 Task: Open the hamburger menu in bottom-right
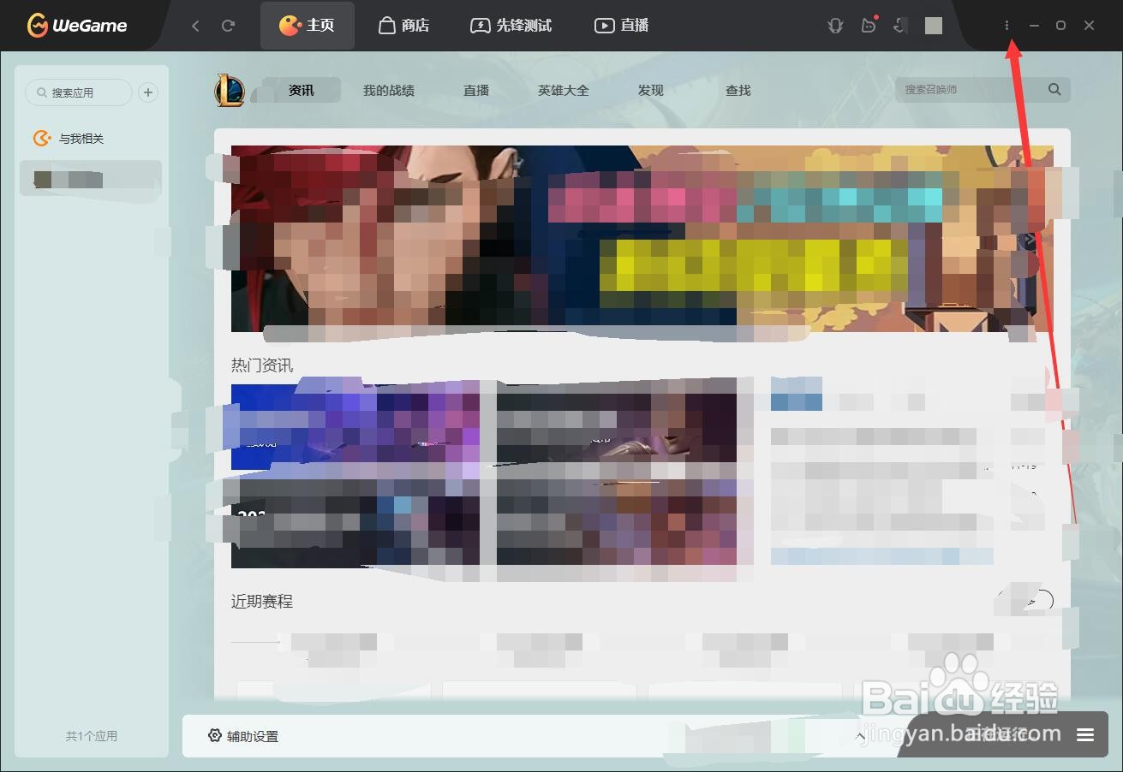coord(1085,735)
